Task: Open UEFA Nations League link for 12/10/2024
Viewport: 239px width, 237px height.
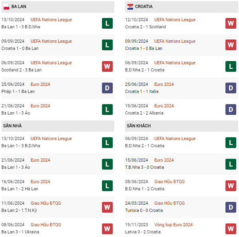Action: point(175,20)
